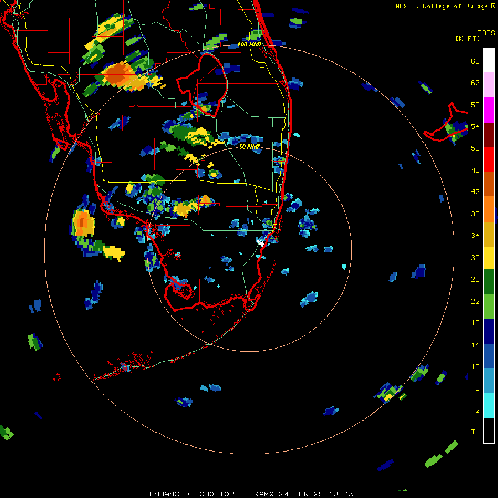Select the 22 value on the scale
The width and height of the screenshot is (498, 498).
[475, 301]
